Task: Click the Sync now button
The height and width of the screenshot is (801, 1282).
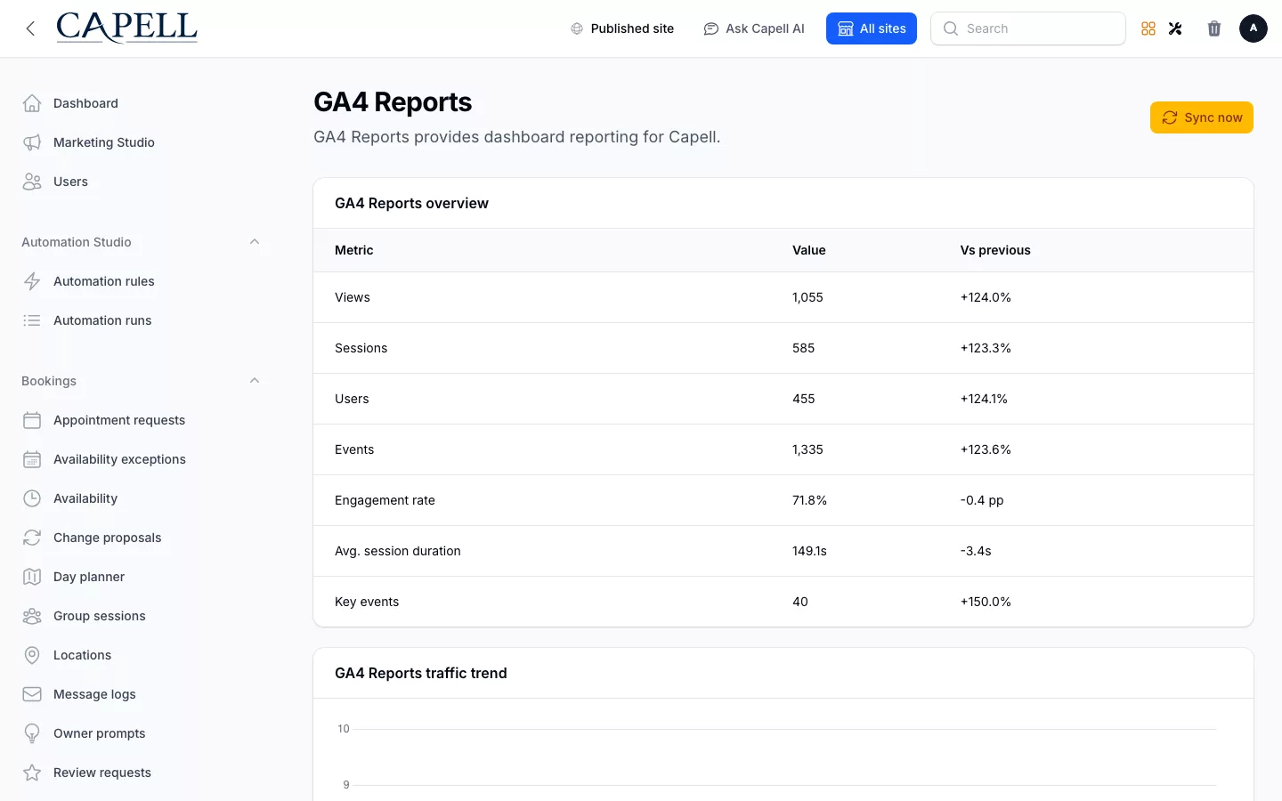Action: pos(1202,117)
